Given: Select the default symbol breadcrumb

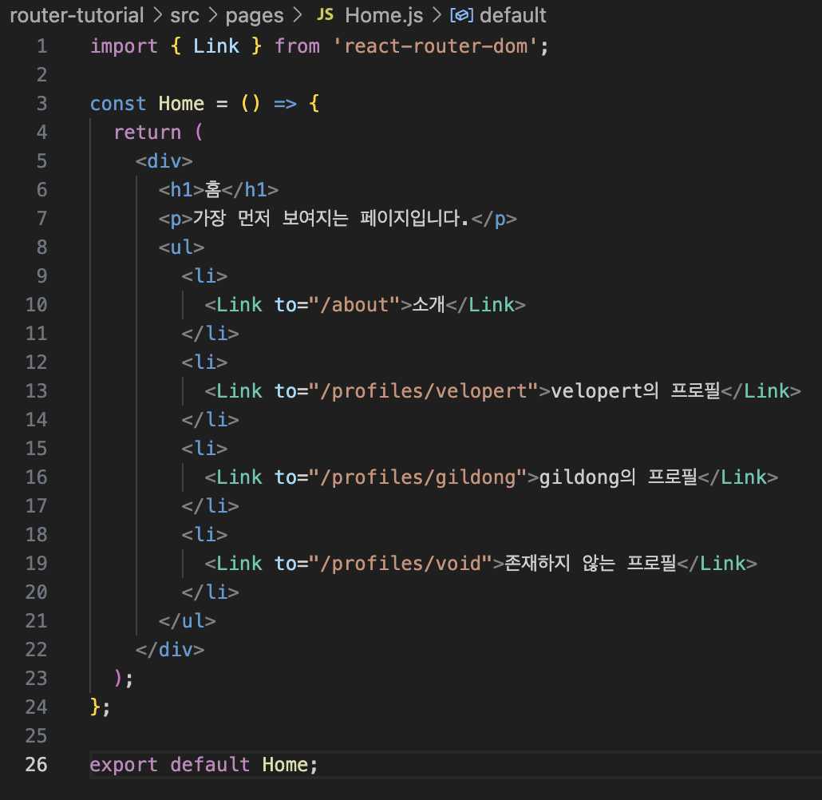Looking at the screenshot, I should click(512, 15).
